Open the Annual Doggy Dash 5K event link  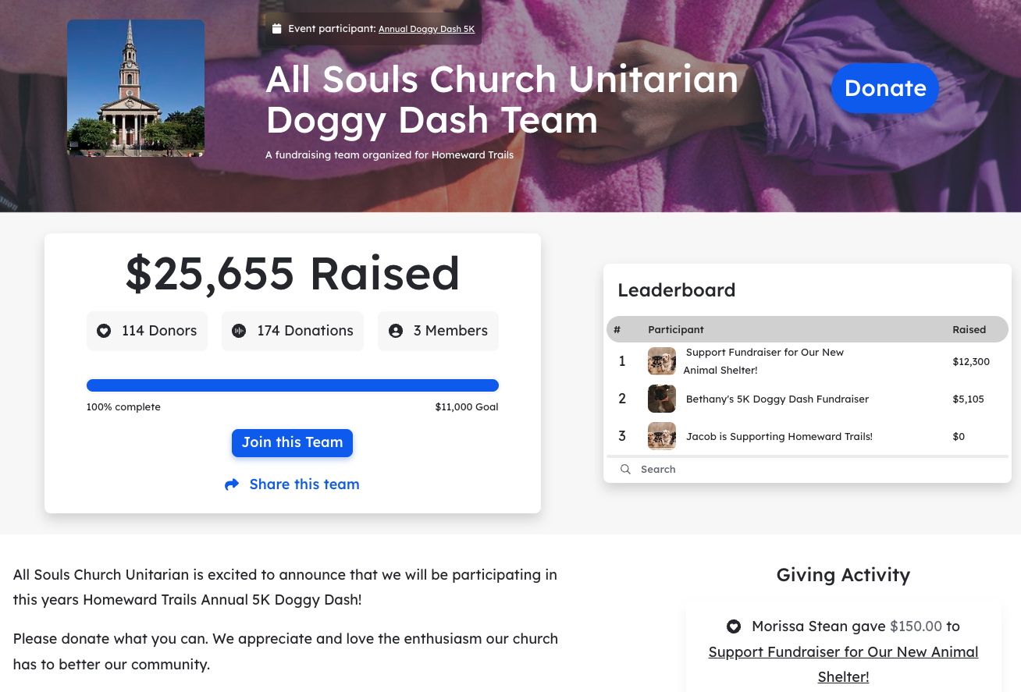click(x=426, y=29)
